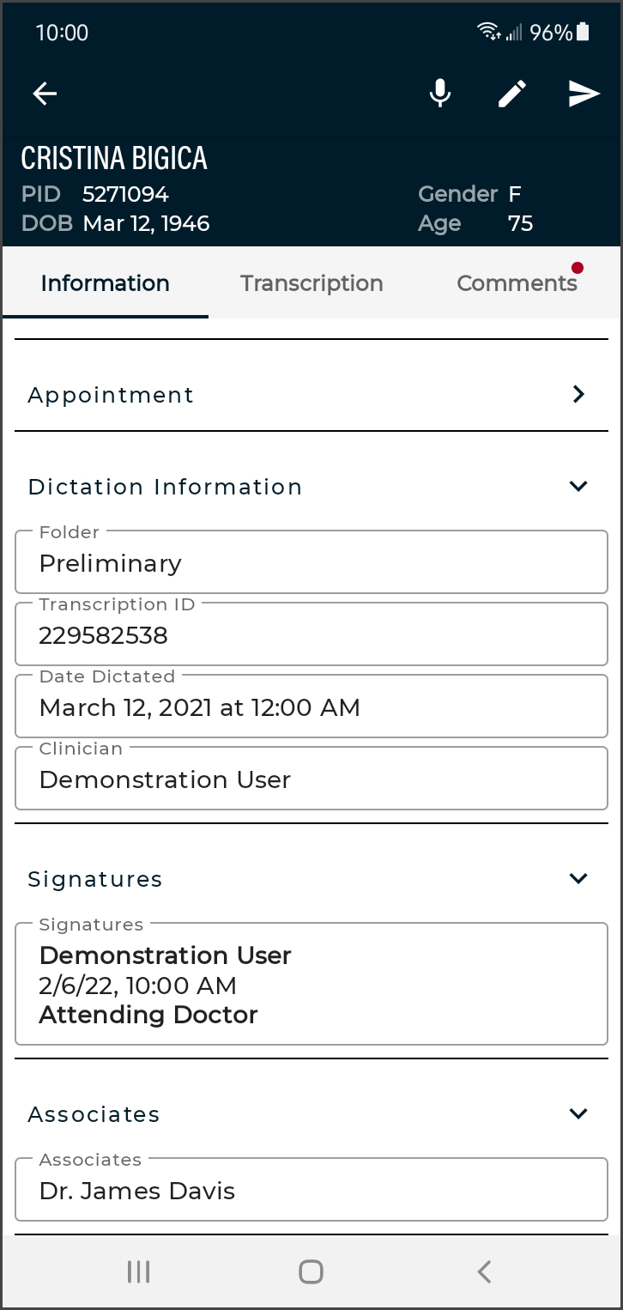Tap the Transcription ID field

tap(311, 635)
